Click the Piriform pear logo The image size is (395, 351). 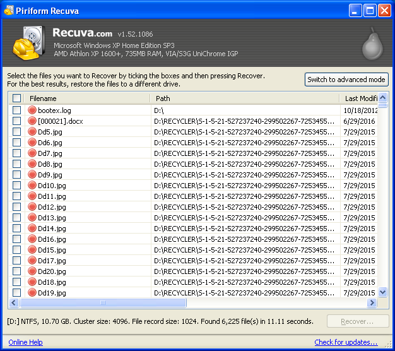point(372,44)
